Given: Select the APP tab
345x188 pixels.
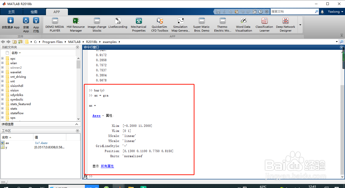Looking at the screenshot, I should coord(57,12).
